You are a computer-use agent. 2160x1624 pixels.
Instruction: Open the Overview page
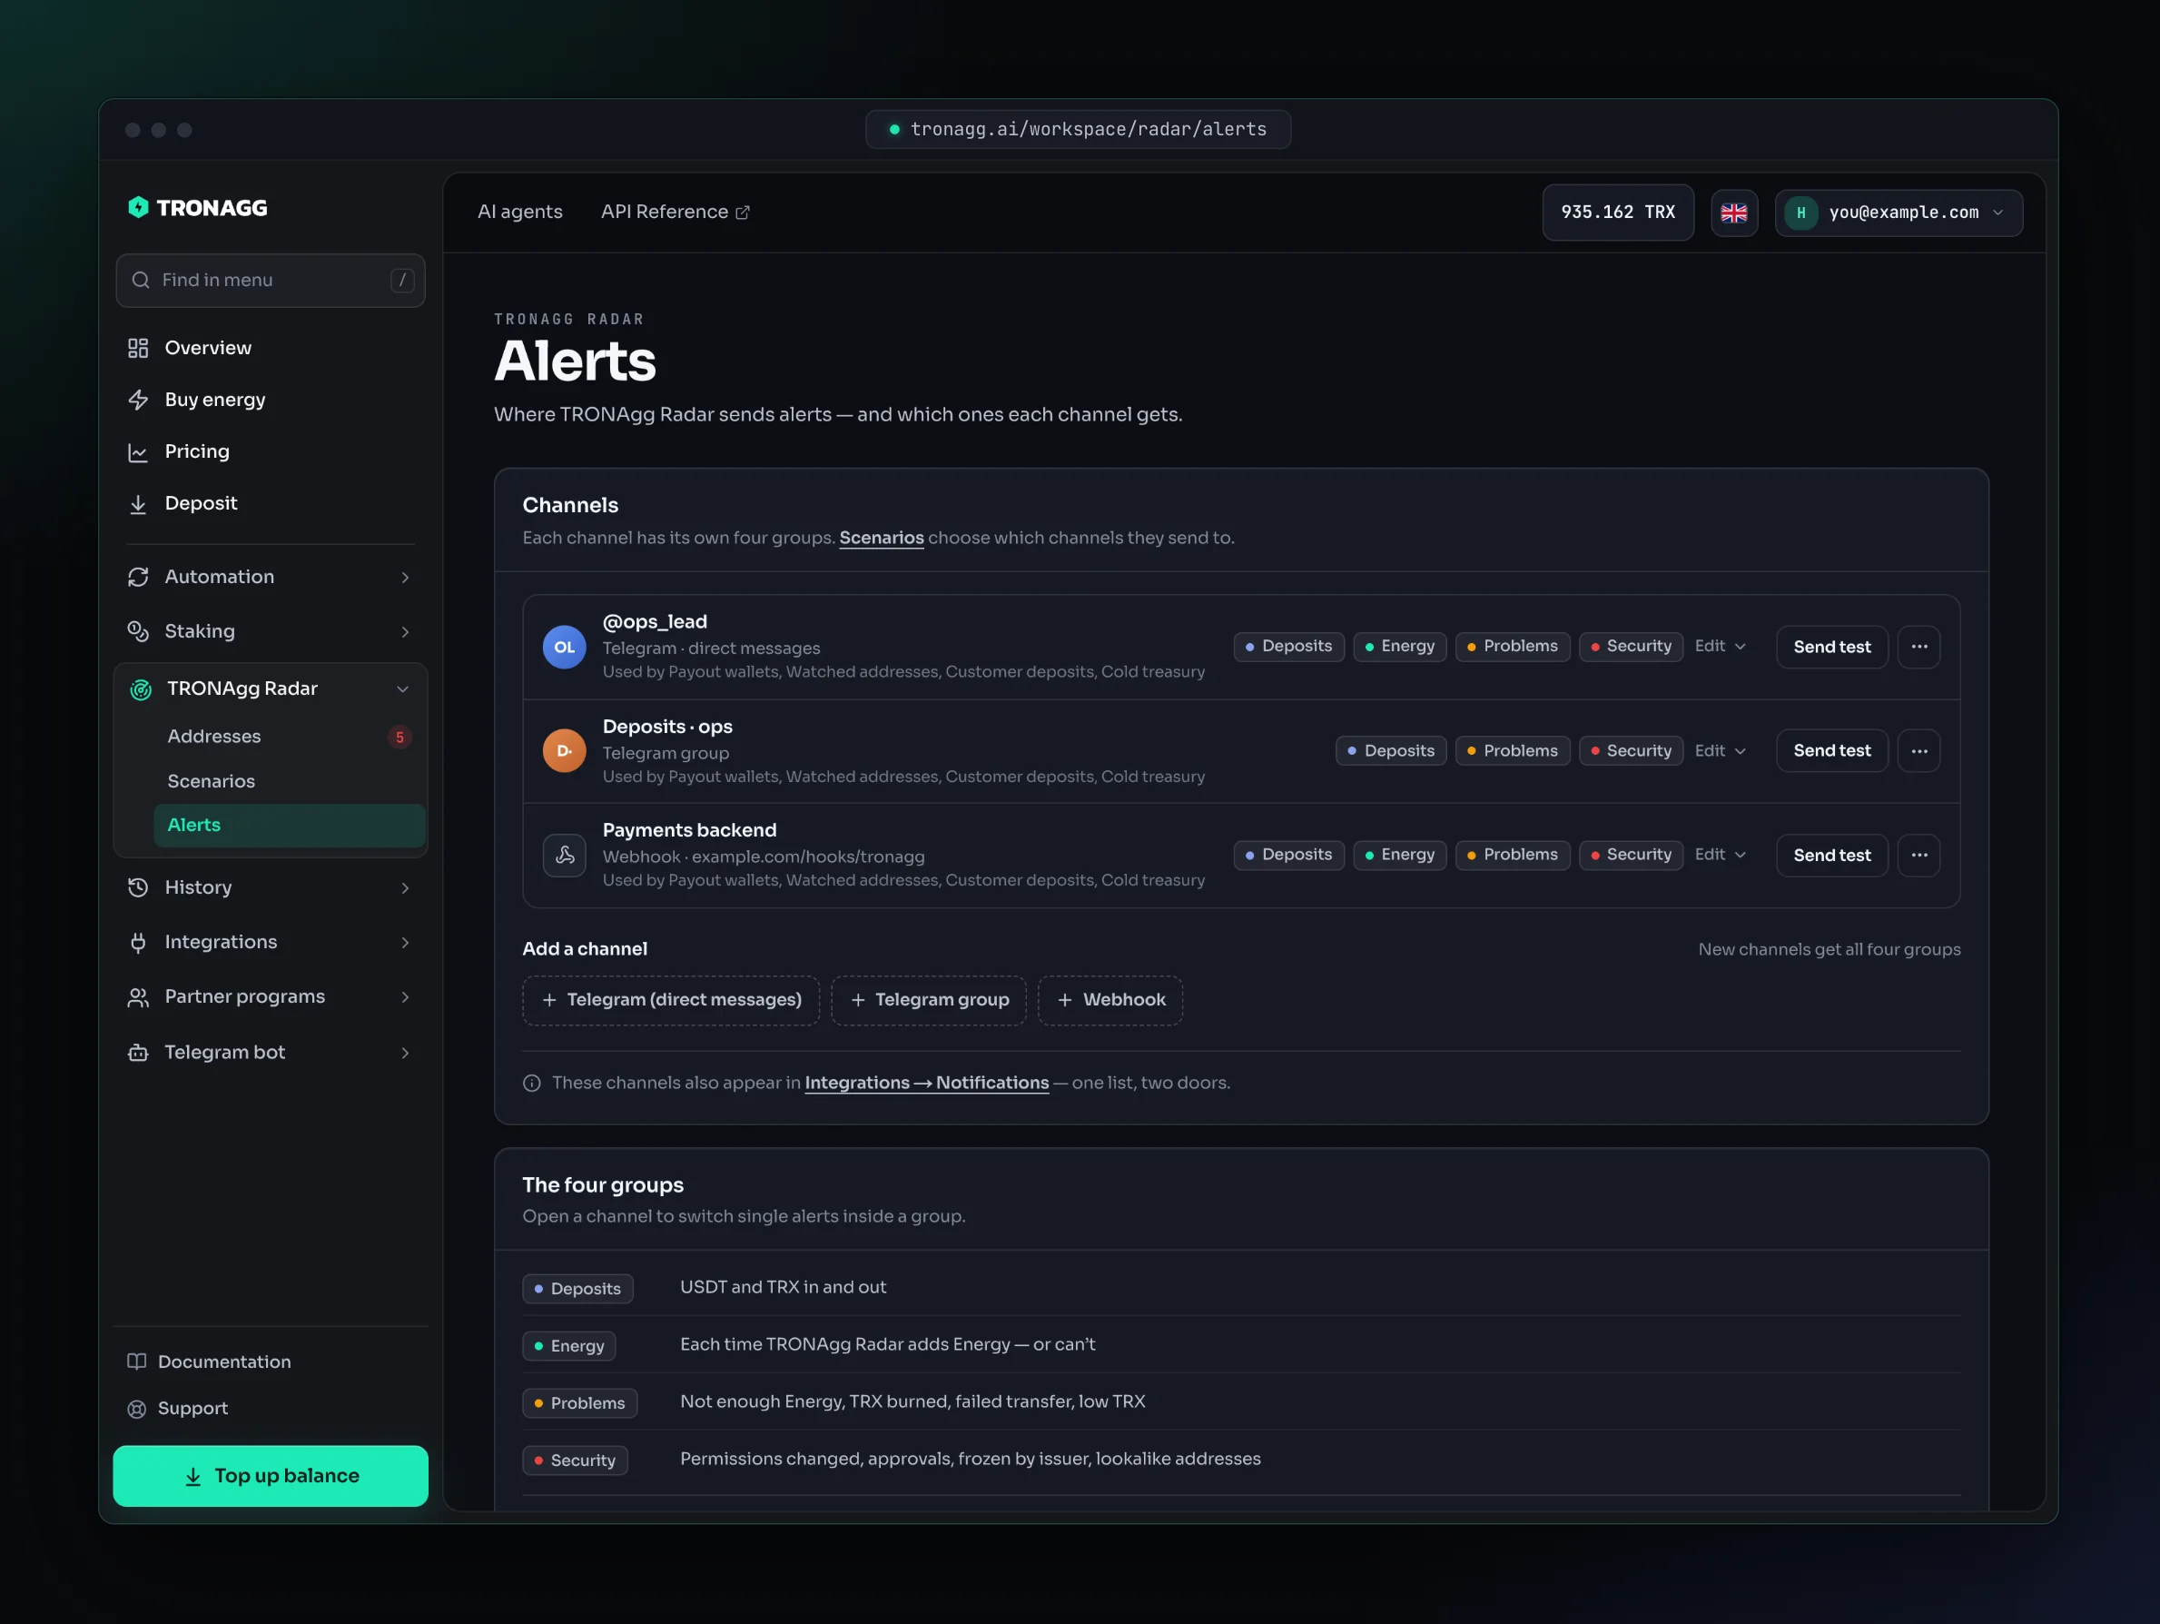(x=271, y=348)
